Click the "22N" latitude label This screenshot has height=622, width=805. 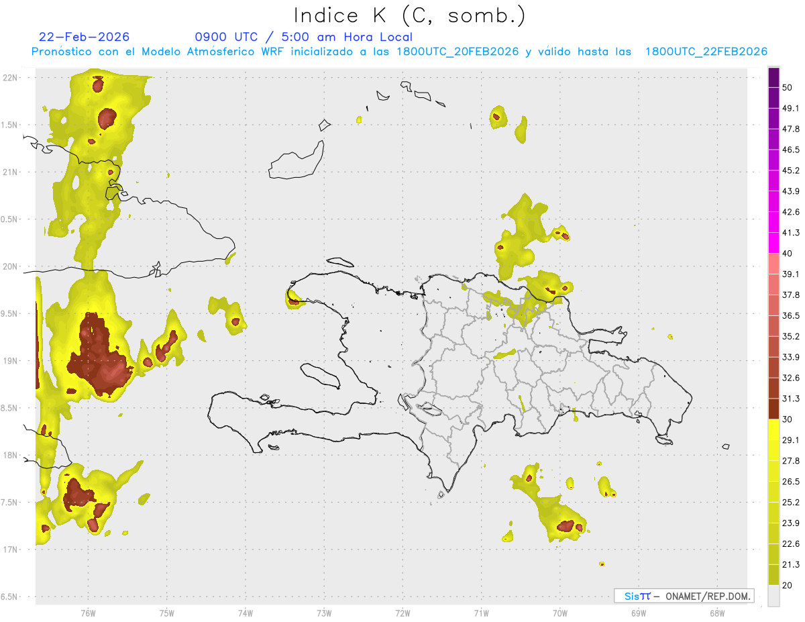(x=11, y=77)
